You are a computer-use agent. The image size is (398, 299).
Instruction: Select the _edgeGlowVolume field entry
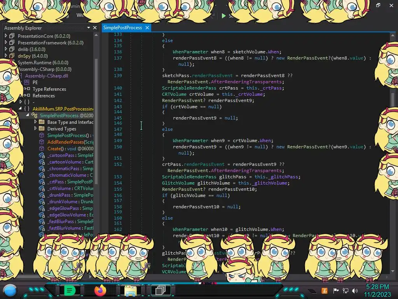(x=70, y=215)
